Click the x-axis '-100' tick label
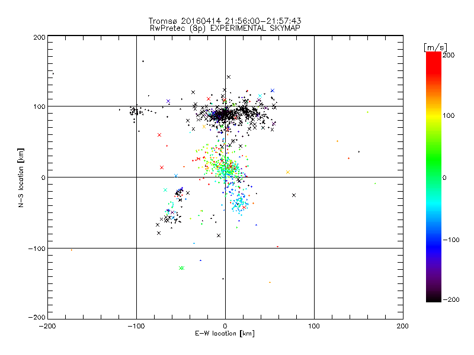 pos(136,326)
